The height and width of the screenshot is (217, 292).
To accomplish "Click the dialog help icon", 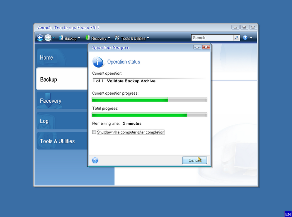I will [x=95, y=160].
